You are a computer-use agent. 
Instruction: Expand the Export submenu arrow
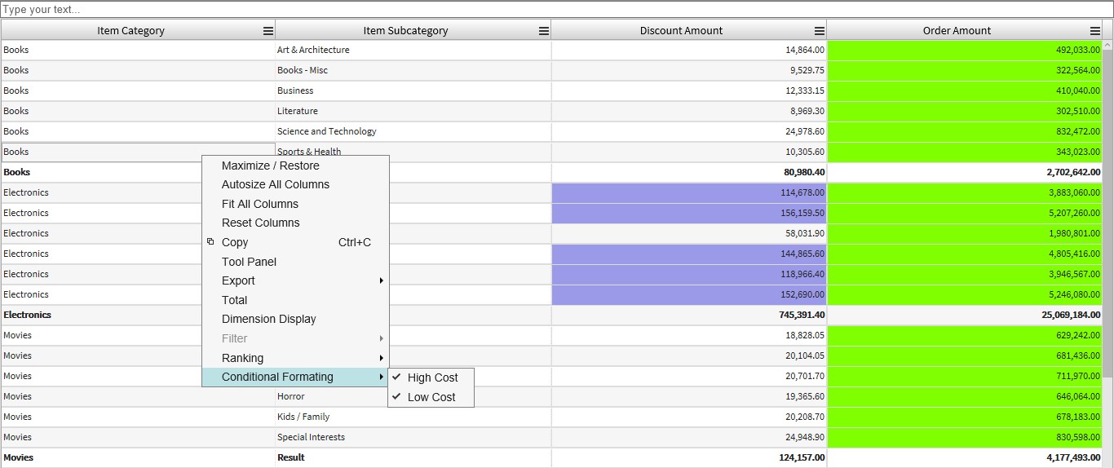[x=381, y=280]
